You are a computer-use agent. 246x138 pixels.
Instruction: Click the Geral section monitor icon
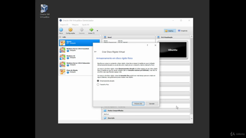coord(105,37)
